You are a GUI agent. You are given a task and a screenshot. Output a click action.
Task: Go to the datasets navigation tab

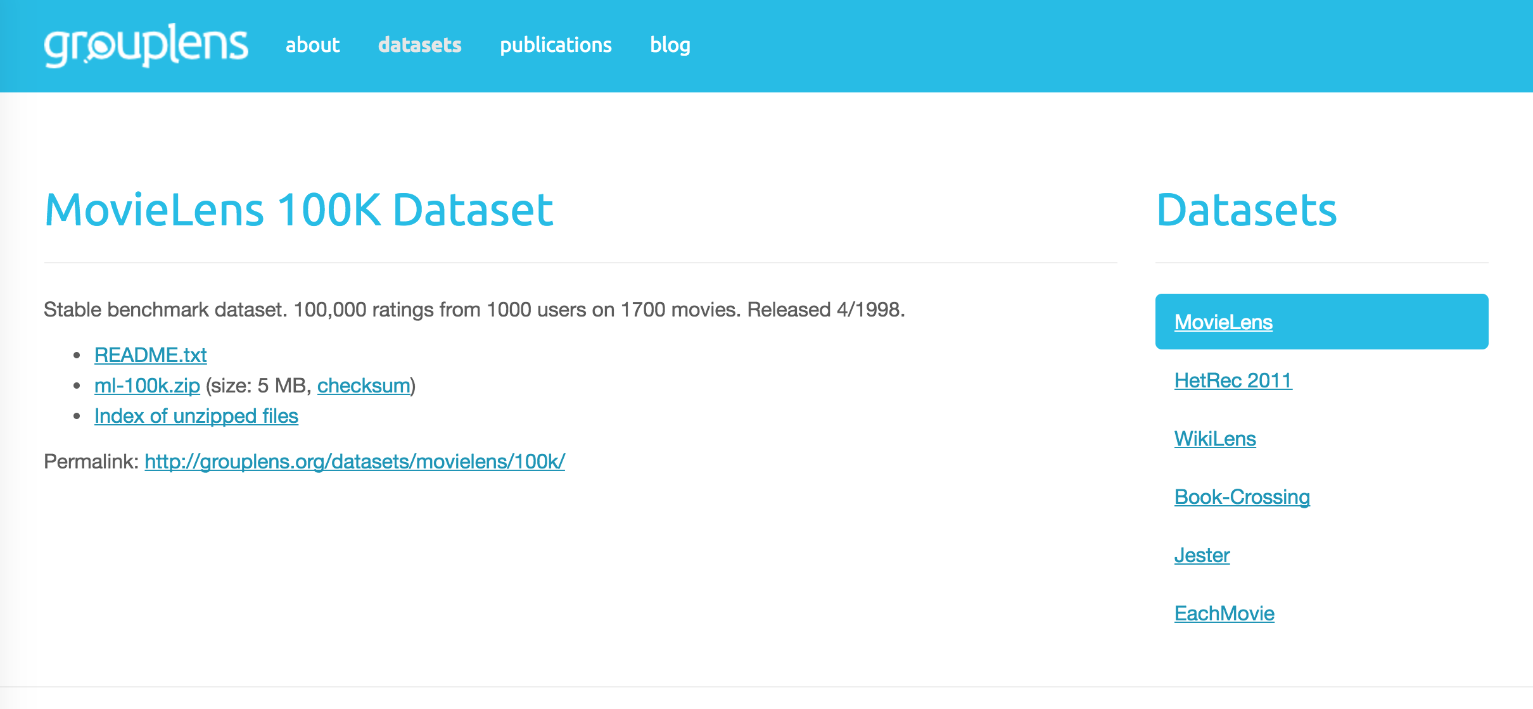[x=419, y=45]
